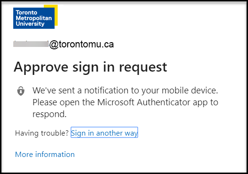The height and width of the screenshot is (174, 248).
Task: Open the More information link
Action: click(x=45, y=154)
